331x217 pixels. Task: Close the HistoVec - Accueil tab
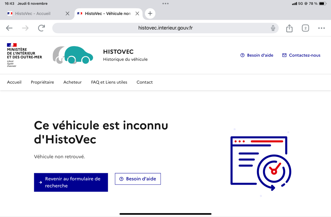pyautogui.click(x=67, y=13)
